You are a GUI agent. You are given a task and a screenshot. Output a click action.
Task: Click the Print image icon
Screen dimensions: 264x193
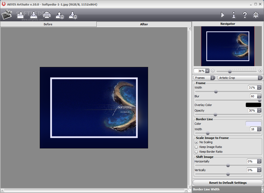[47, 15]
